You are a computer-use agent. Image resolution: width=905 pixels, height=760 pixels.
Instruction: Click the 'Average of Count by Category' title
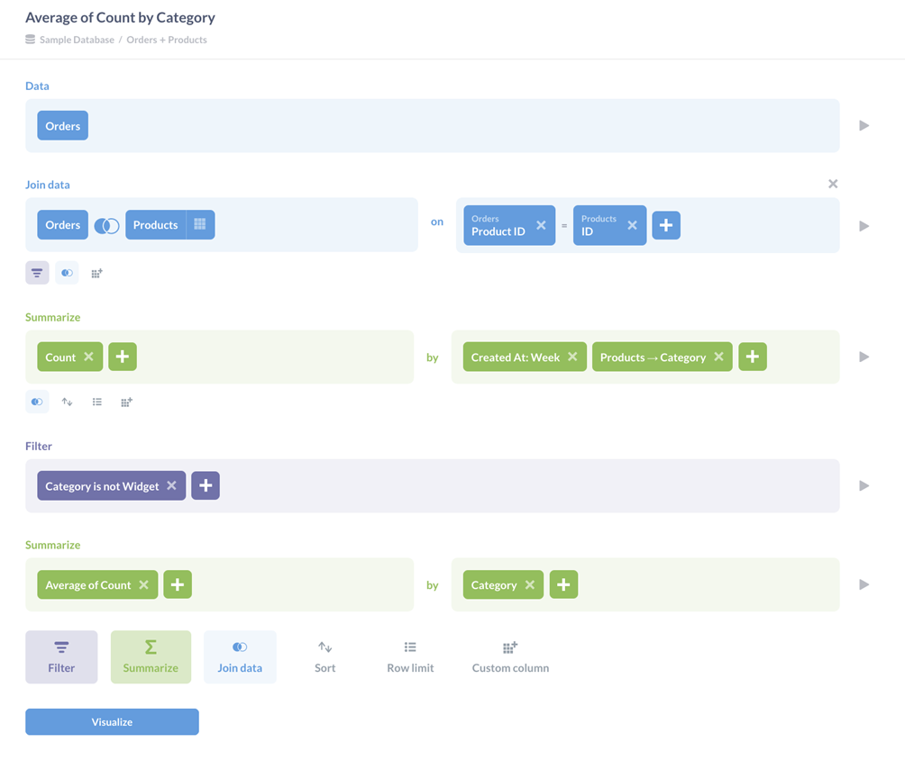(x=120, y=18)
